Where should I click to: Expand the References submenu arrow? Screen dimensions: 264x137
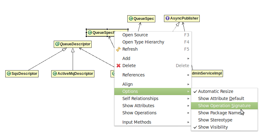tap(189, 75)
